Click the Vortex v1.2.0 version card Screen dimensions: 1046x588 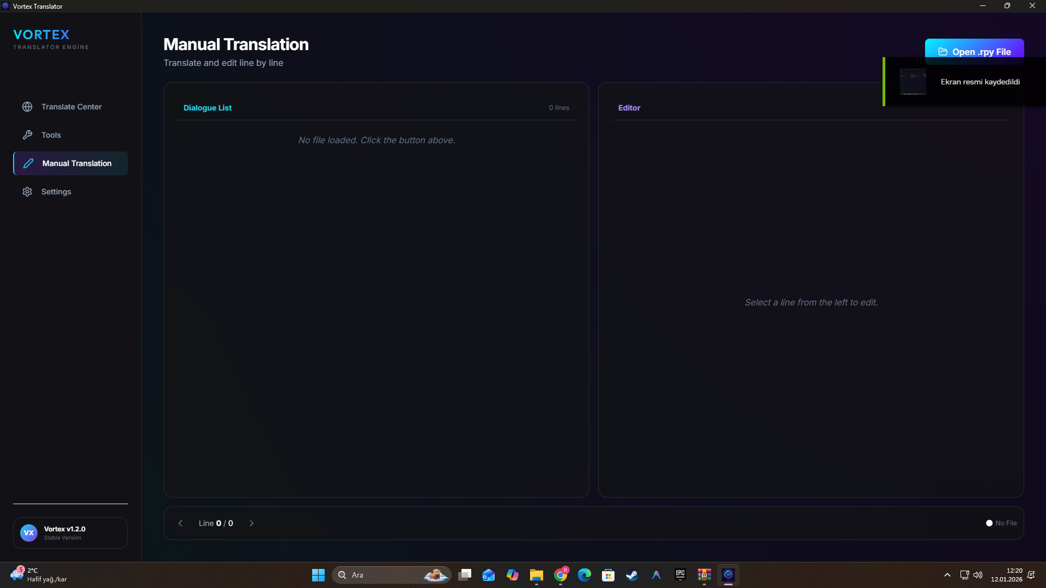[x=70, y=533]
